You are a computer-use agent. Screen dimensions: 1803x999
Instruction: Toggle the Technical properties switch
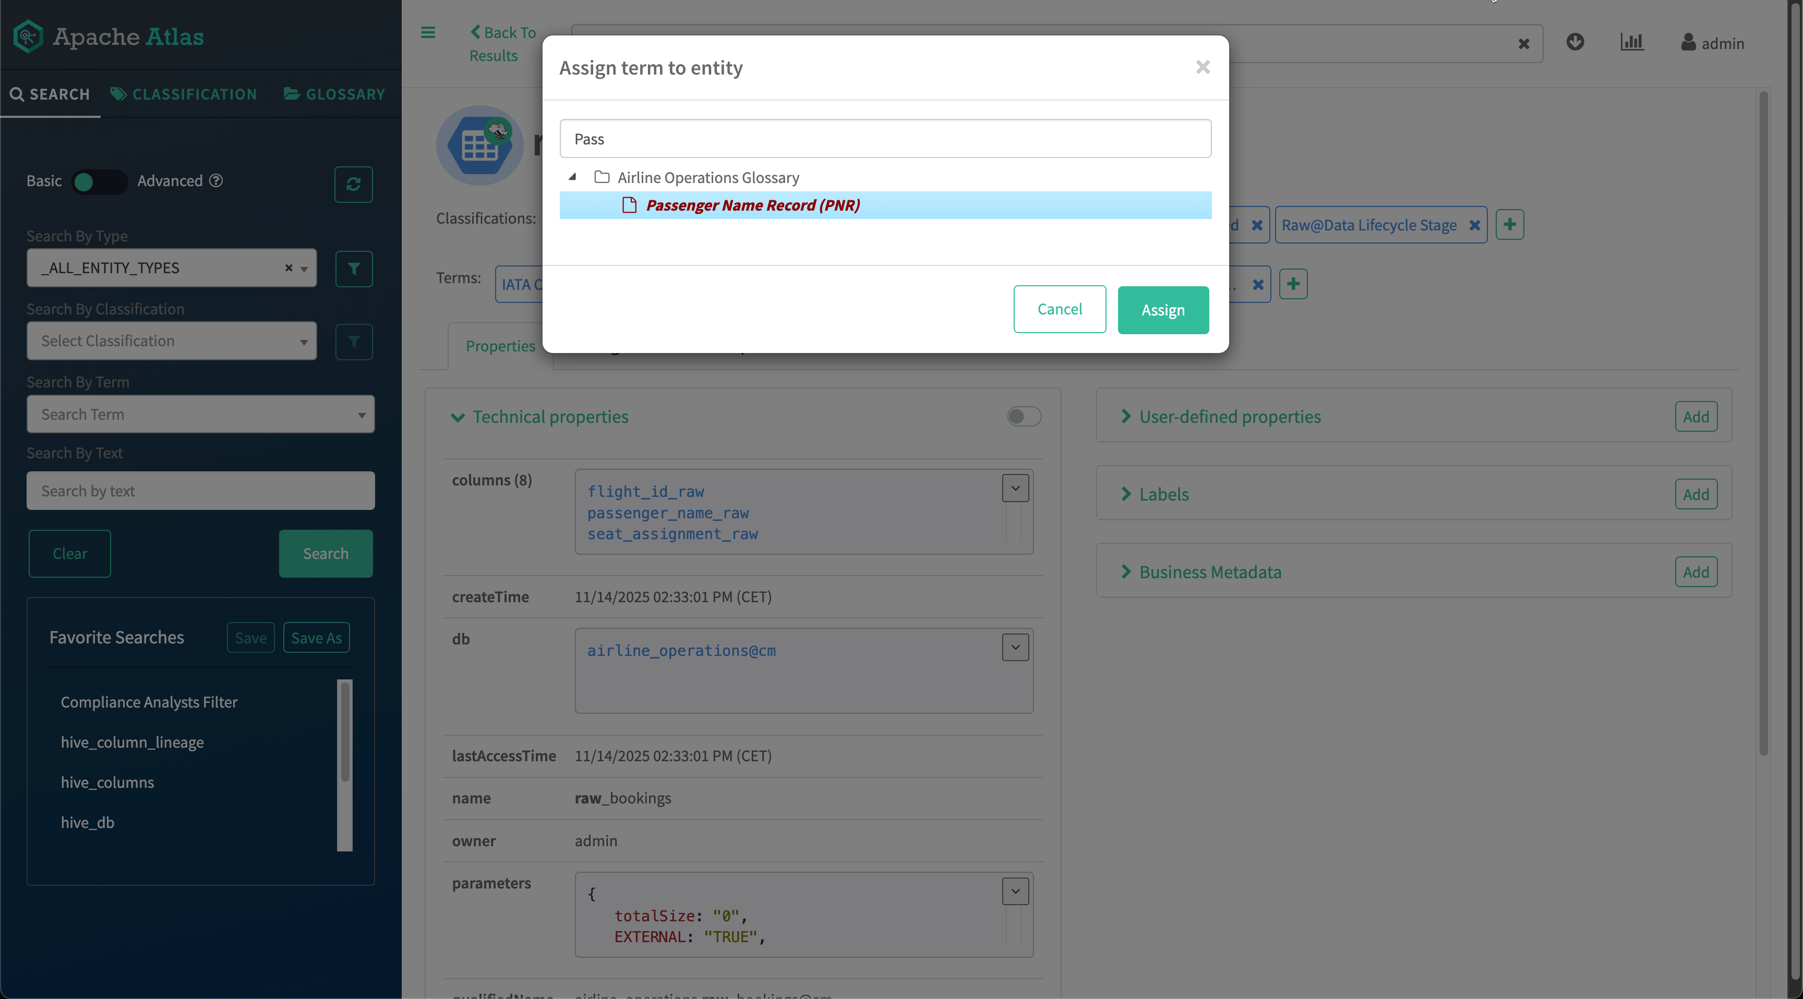coord(1023,416)
